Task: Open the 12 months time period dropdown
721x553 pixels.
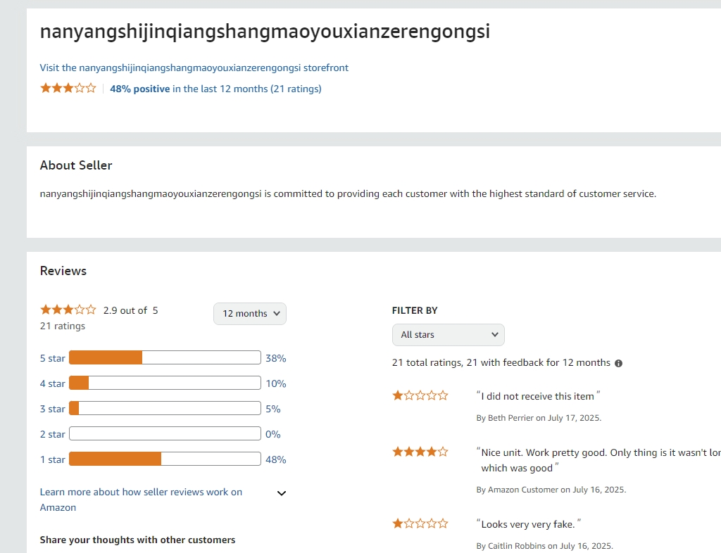Action: tap(249, 313)
